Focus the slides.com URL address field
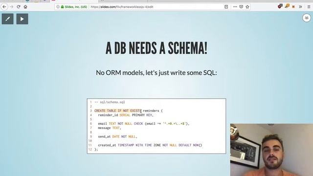313x176 pixels. pos(122,7)
